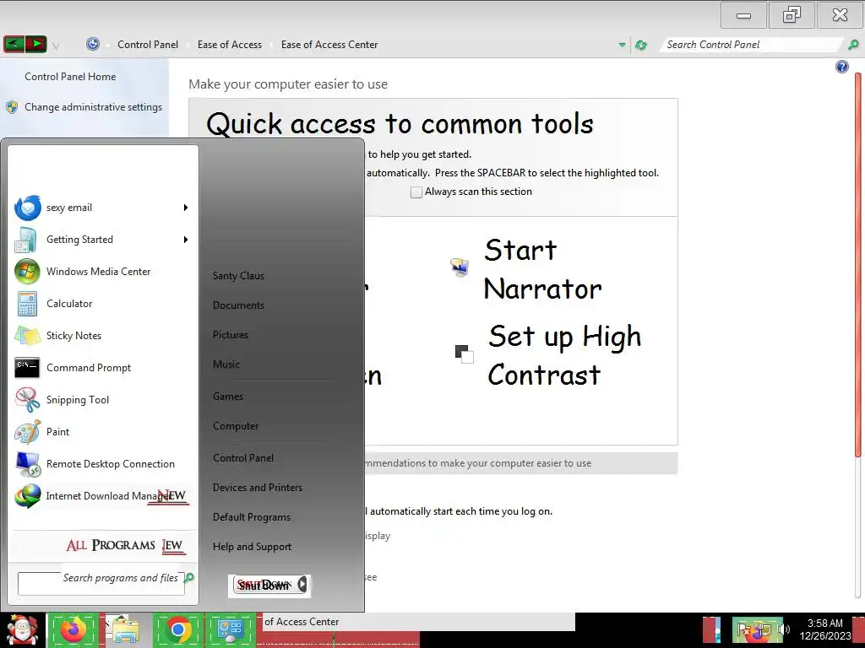Open Computer from the Start menu
This screenshot has width=865, height=648.
(x=236, y=426)
